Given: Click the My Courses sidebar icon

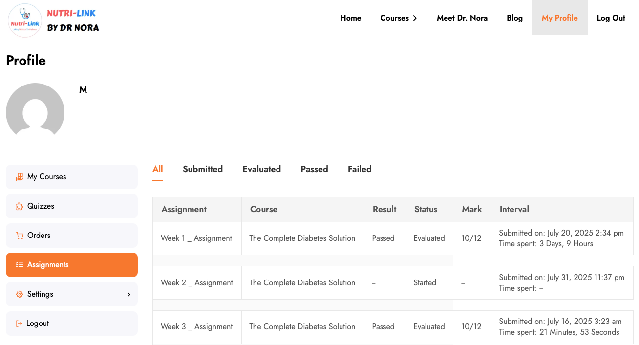Looking at the screenshot, I should click(20, 177).
